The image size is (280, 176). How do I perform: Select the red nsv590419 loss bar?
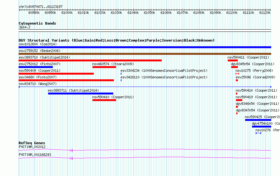click(239, 100)
